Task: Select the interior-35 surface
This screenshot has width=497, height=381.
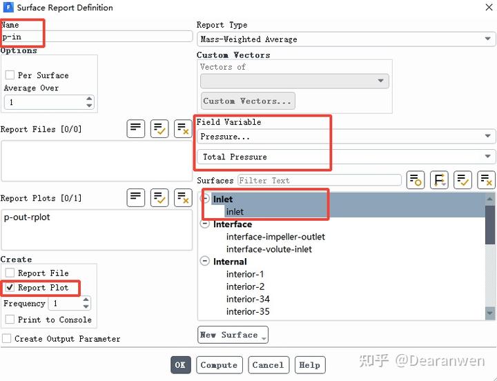Action: (248, 311)
